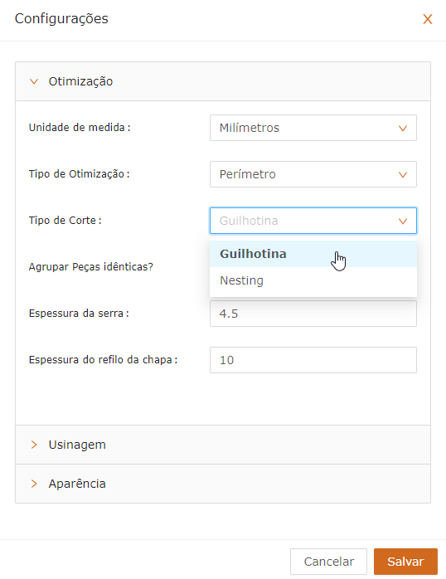Click the arrow in Unidade de medida dropdown
The image size is (446, 579).
(402, 128)
